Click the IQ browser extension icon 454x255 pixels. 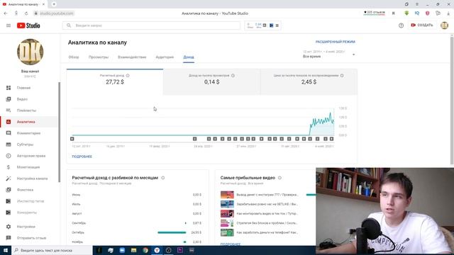pos(417,13)
